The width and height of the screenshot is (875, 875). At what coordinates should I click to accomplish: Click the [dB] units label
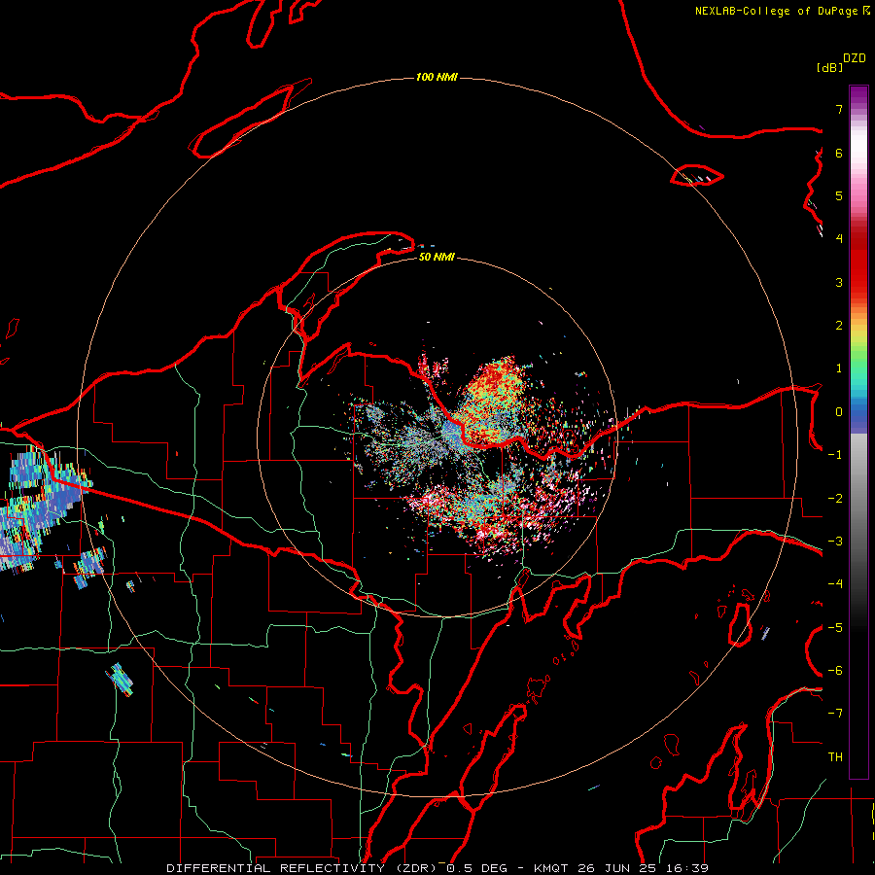click(830, 67)
